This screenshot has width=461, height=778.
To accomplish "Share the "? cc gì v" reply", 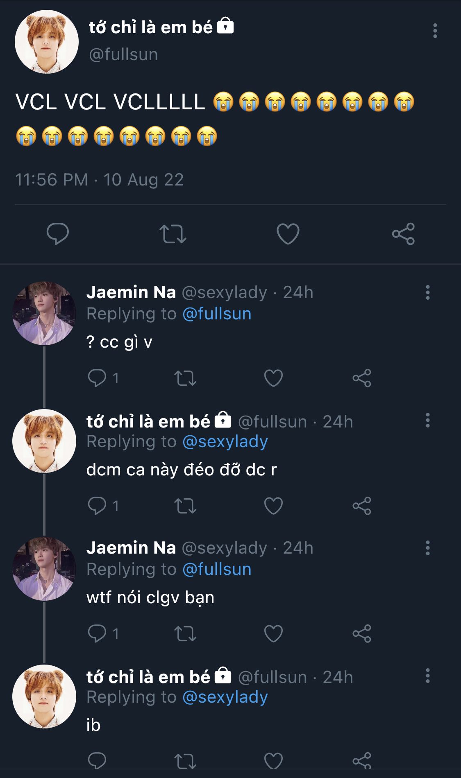I will point(361,378).
